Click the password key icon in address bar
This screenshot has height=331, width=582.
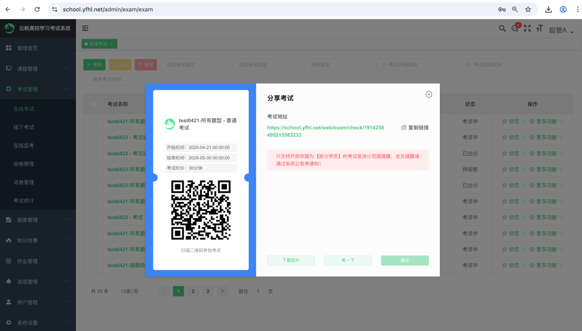point(502,9)
